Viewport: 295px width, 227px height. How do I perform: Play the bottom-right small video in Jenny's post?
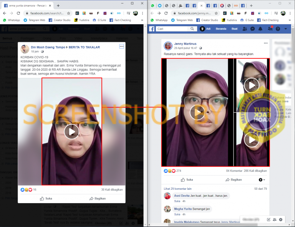pyautogui.click(x=252, y=140)
